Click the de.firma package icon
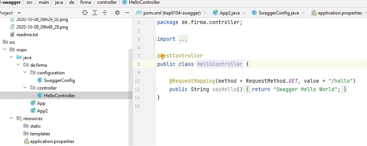The width and height of the screenshot is (367, 146). click(26, 65)
